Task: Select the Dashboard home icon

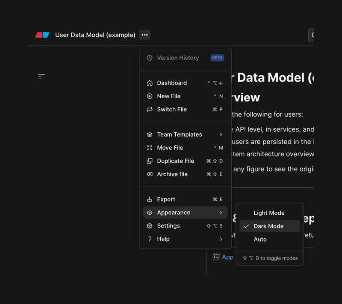Action: coord(150,83)
